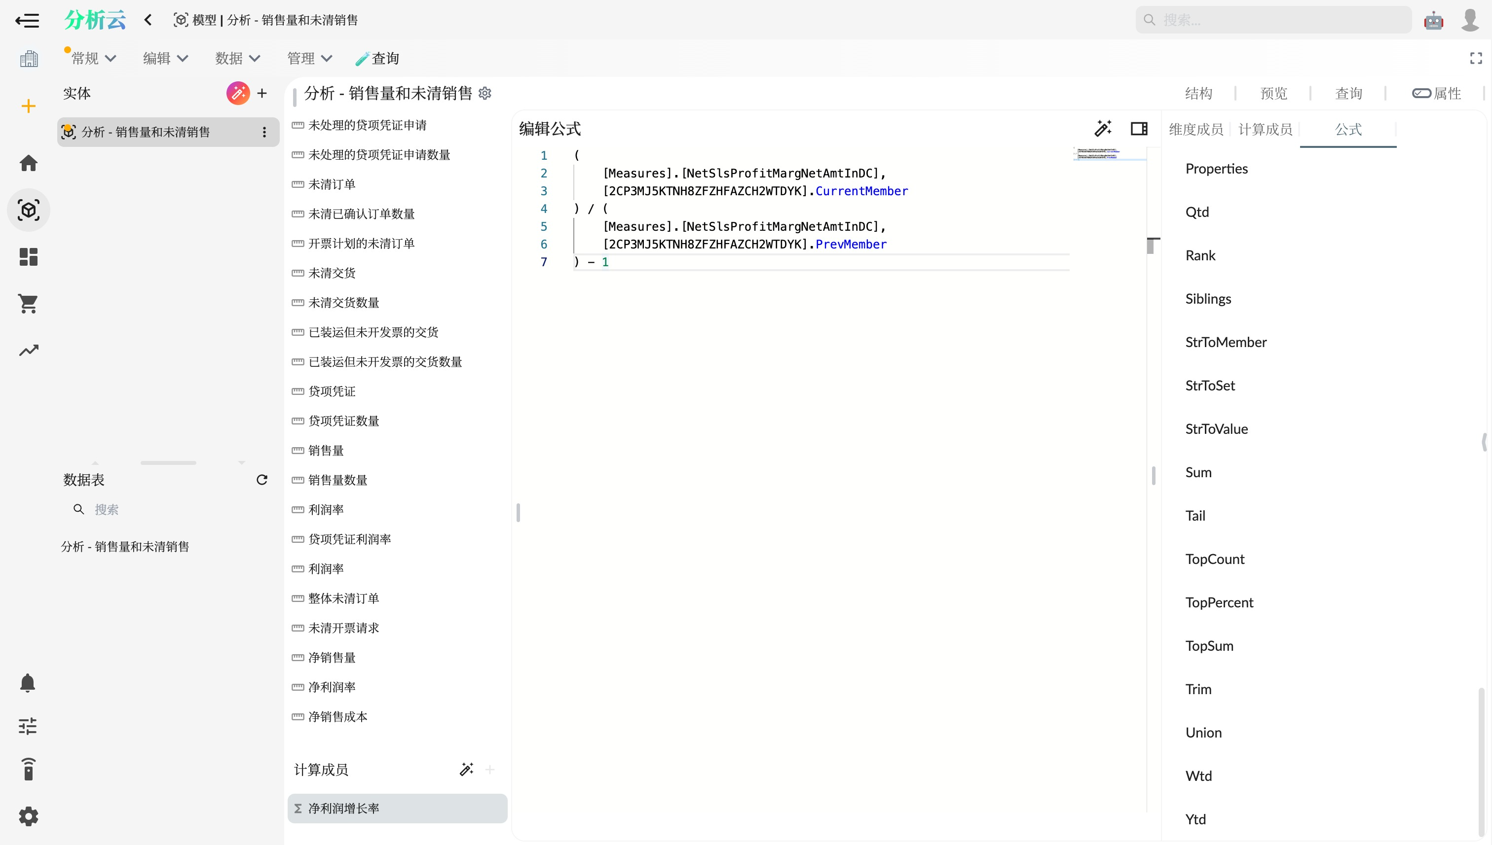Screen dimensions: 1492x845
Task: Switch to the 预览 tab
Action: click(1274, 93)
